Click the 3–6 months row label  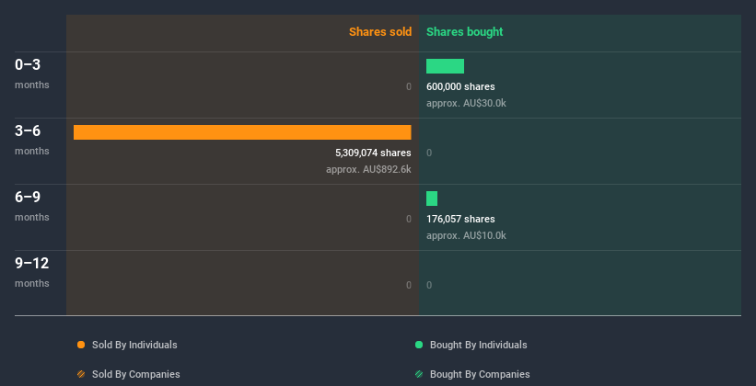pyautogui.click(x=32, y=140)
